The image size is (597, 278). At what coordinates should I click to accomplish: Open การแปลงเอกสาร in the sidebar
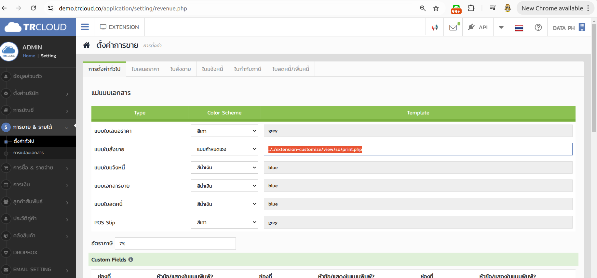point(29,153)
